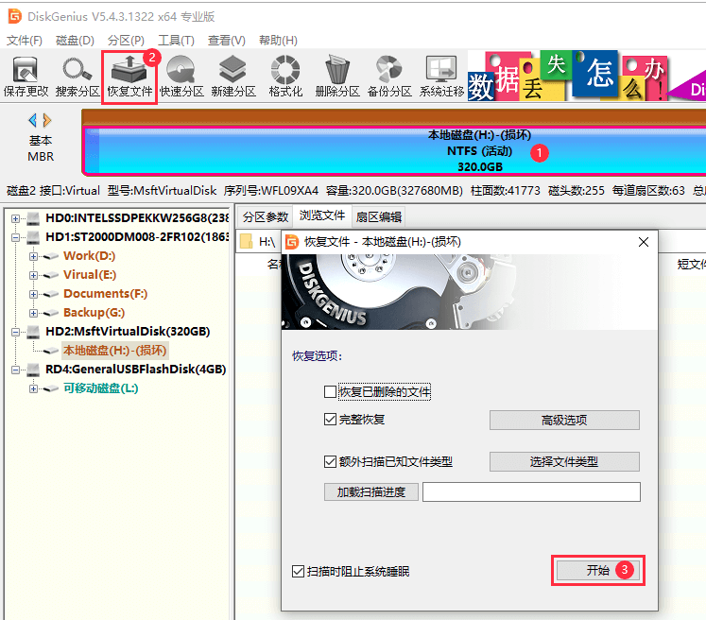The image size is (706, 620).
Task: Click the HD2 MsftVirtualDisk disk icon
Action: 33,332
